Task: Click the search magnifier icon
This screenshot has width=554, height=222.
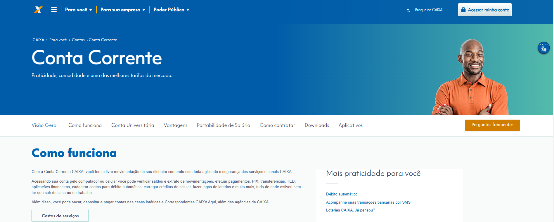Action: click(x=408, y=11)
